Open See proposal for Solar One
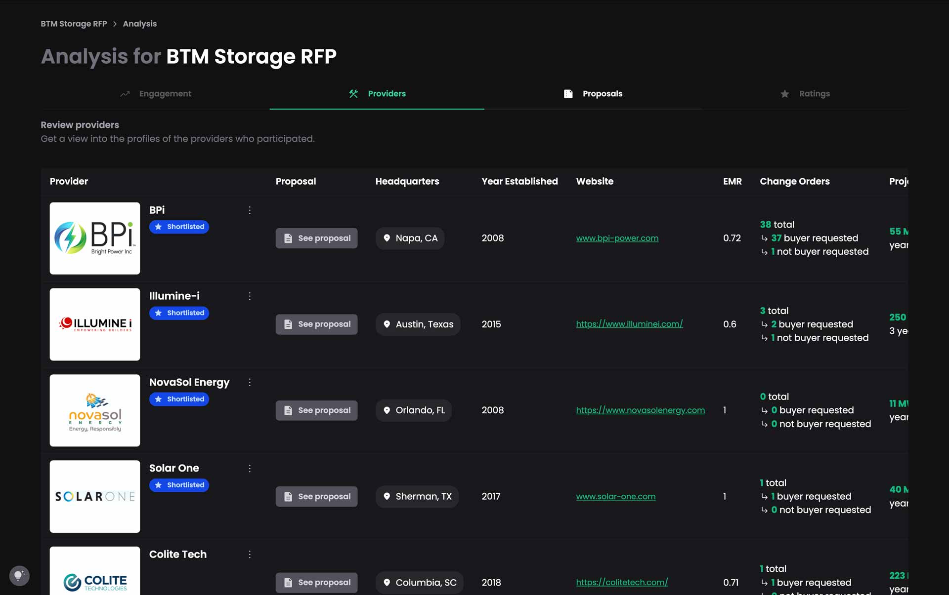 click(316, 496)
